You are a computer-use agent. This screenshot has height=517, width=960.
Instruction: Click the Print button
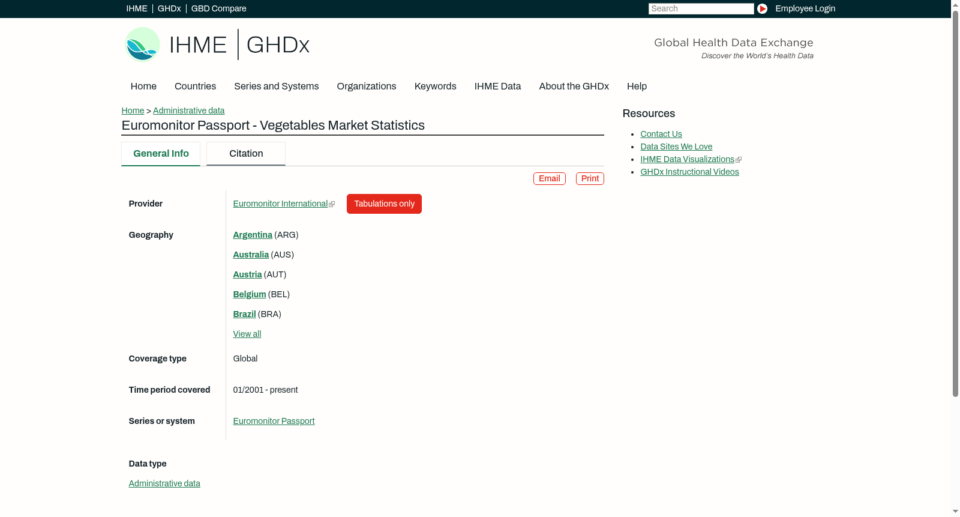[590, 178]
